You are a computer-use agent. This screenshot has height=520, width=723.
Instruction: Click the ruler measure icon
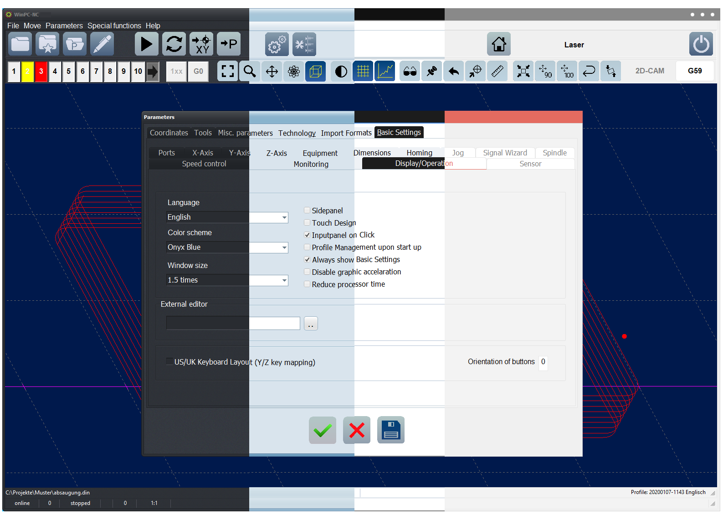(497, 71)
